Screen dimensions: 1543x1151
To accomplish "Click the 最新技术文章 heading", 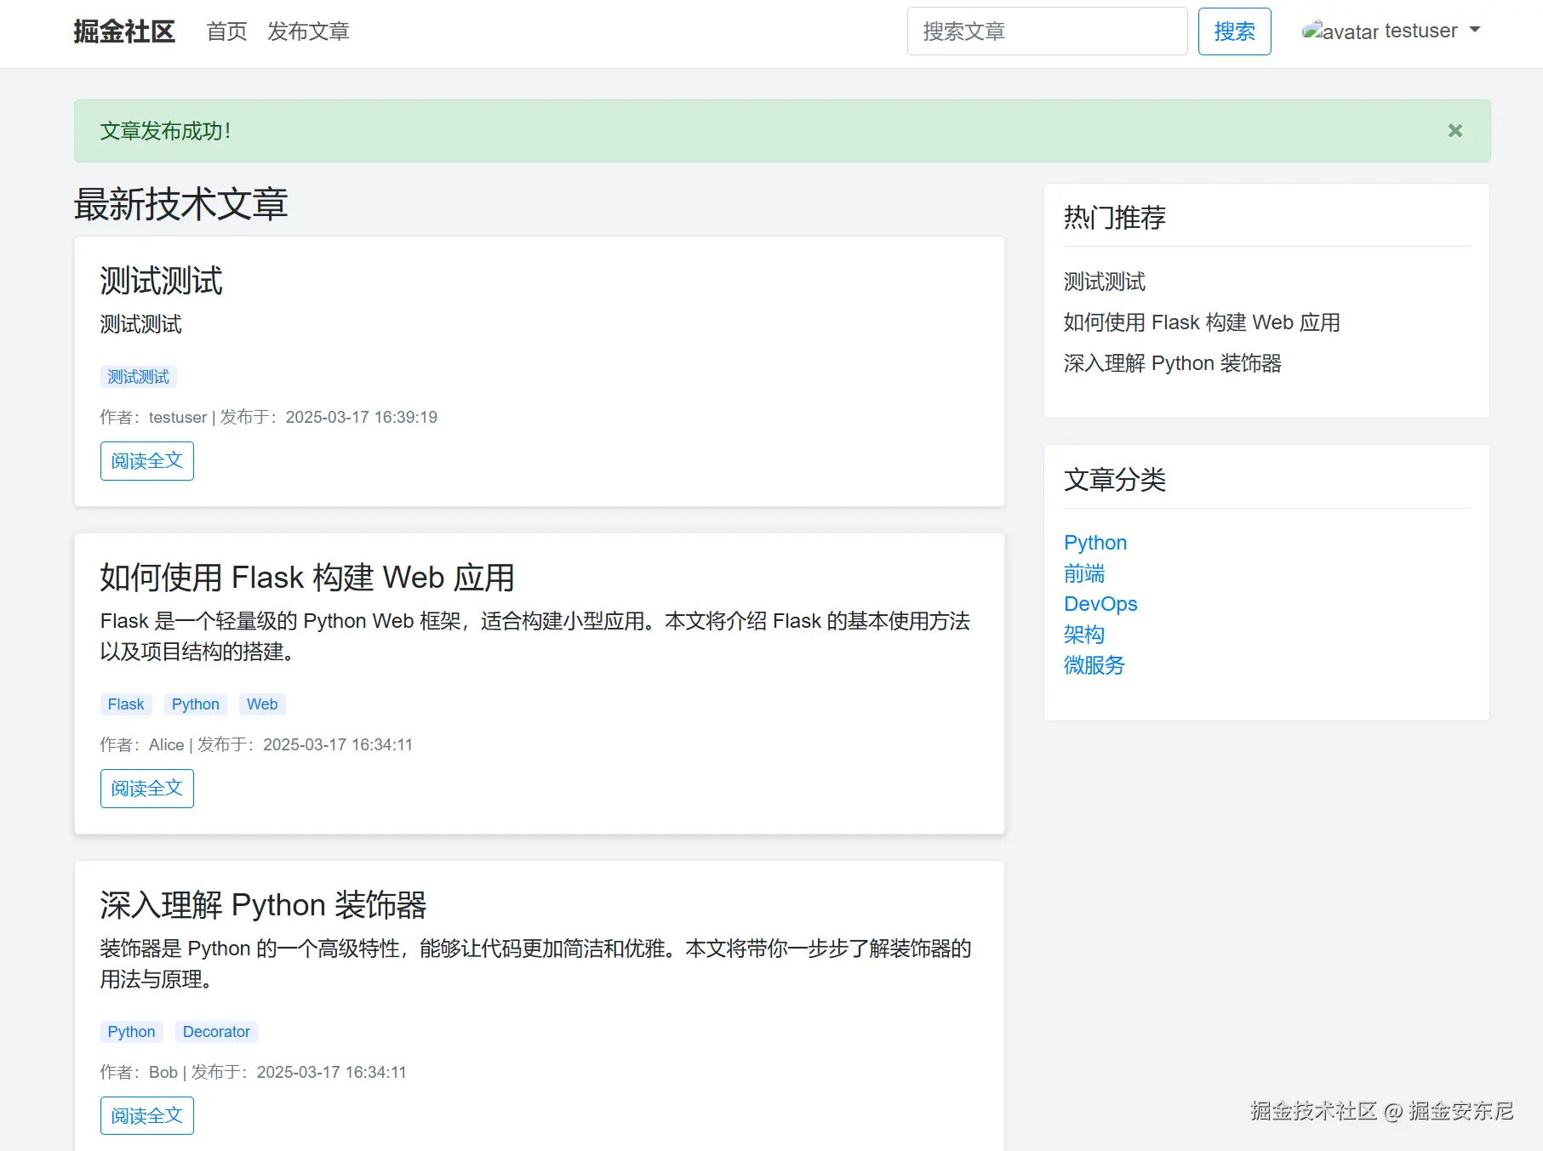I will [x=181, y=204].
